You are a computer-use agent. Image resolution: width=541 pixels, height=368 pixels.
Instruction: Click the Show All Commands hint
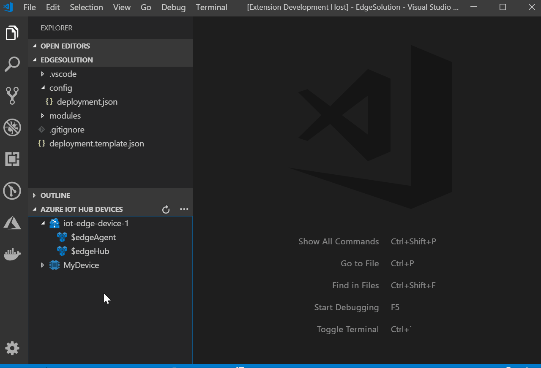339,241
